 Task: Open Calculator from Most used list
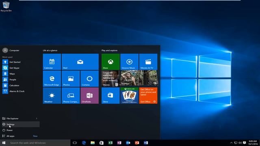21,86
